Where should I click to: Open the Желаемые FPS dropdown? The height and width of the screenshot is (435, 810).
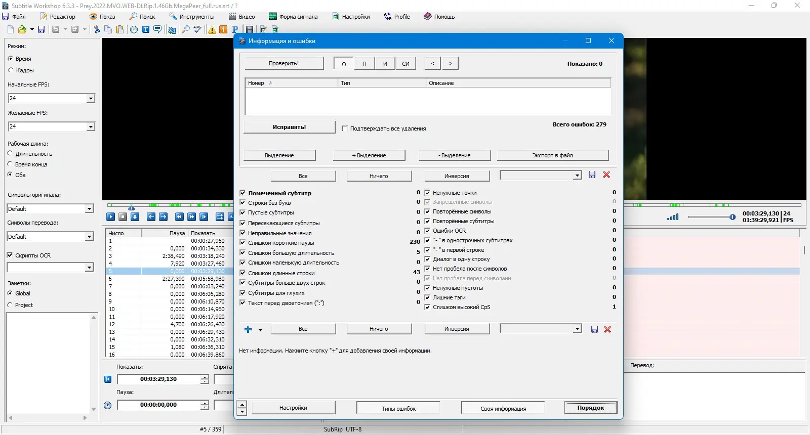(x=91, y=127)
